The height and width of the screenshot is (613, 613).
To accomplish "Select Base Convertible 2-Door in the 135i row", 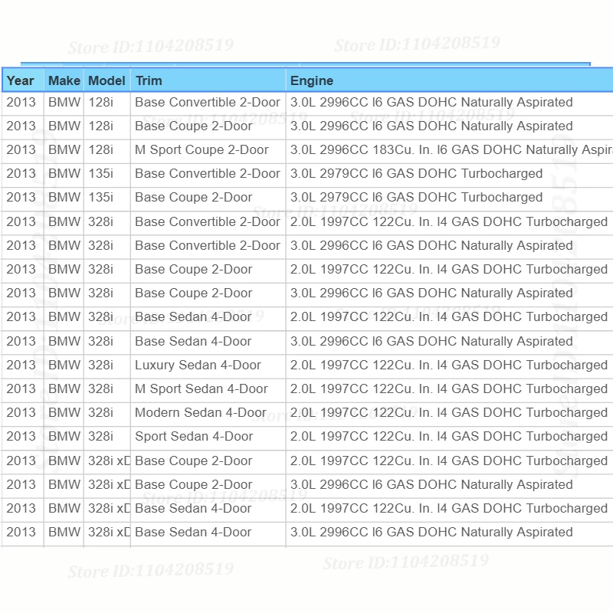I will pyautogui.click(x=208, y=174).
